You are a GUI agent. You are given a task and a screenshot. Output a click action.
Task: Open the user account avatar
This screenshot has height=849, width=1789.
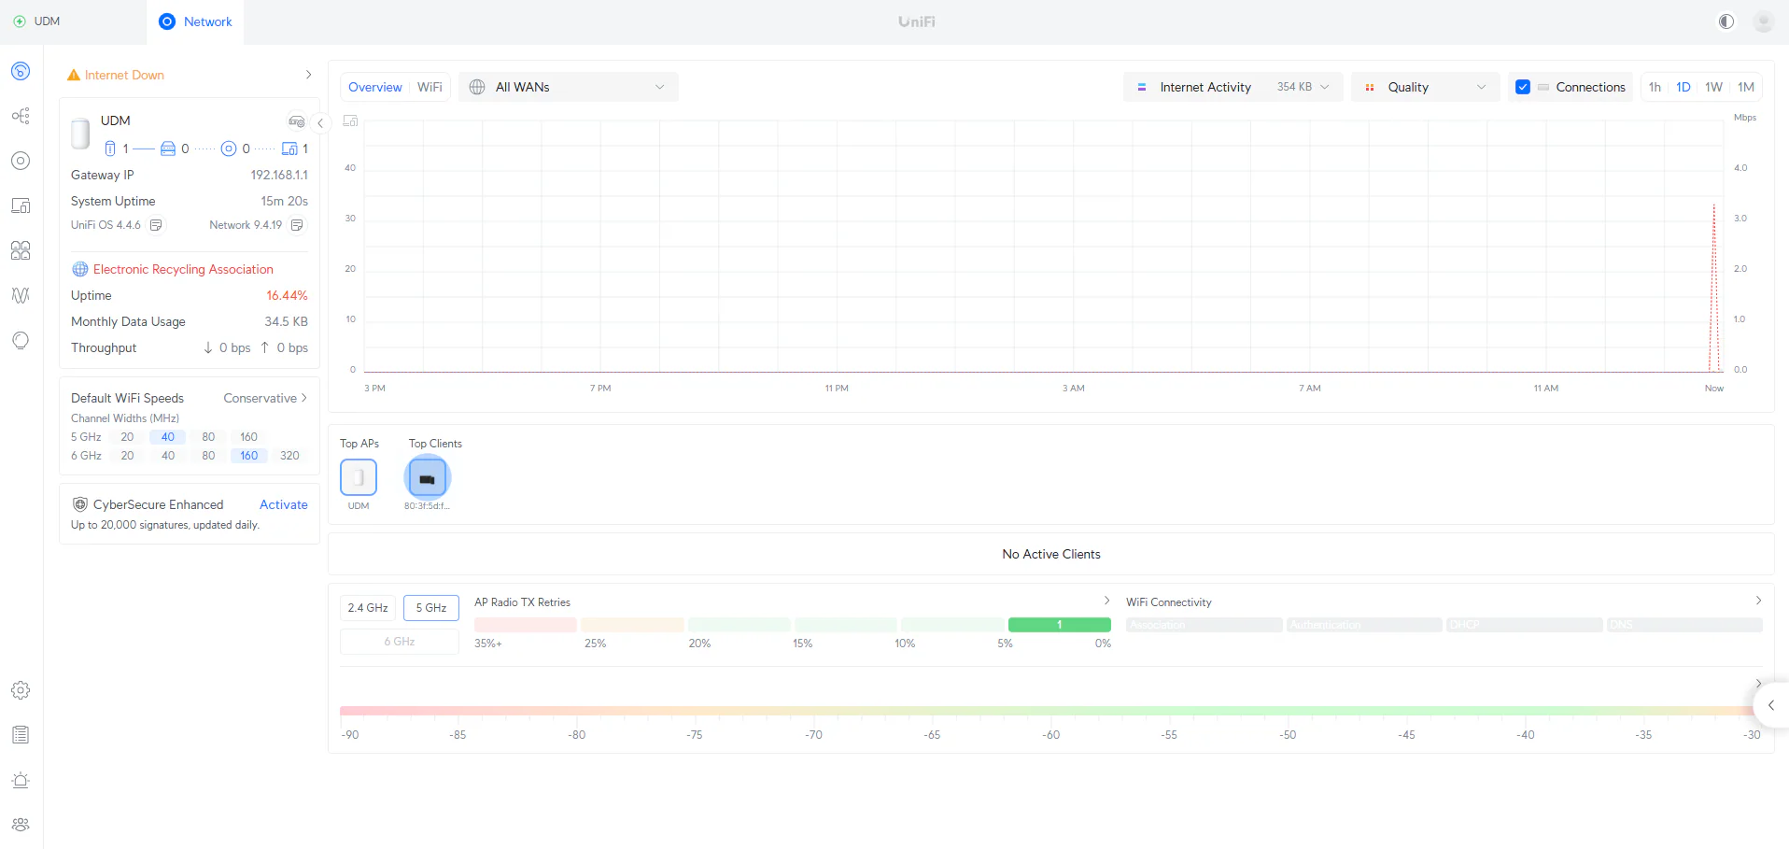click(1764, 21)
